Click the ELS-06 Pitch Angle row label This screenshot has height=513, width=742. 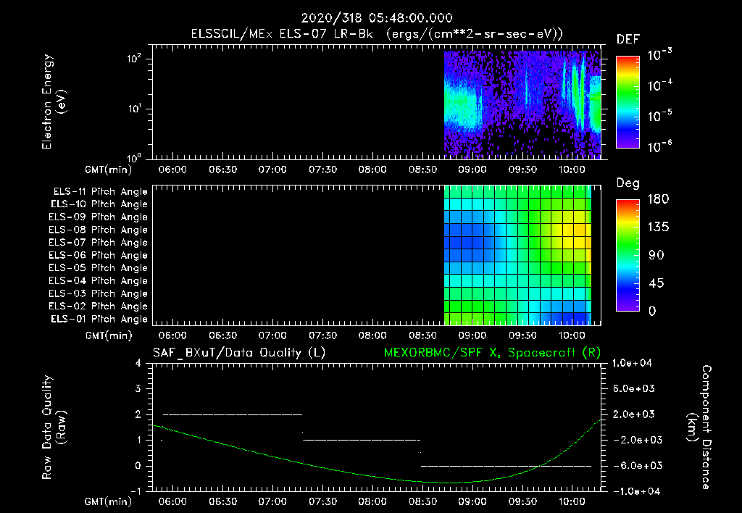[x=99, y=256]
